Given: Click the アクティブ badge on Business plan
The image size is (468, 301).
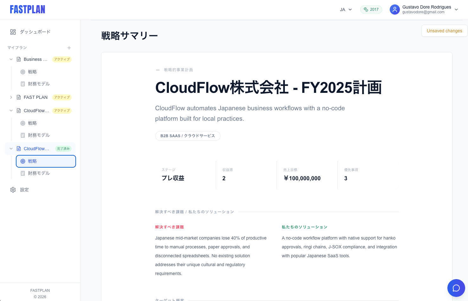Looking at the screenshot, I should tap(62, 59).
